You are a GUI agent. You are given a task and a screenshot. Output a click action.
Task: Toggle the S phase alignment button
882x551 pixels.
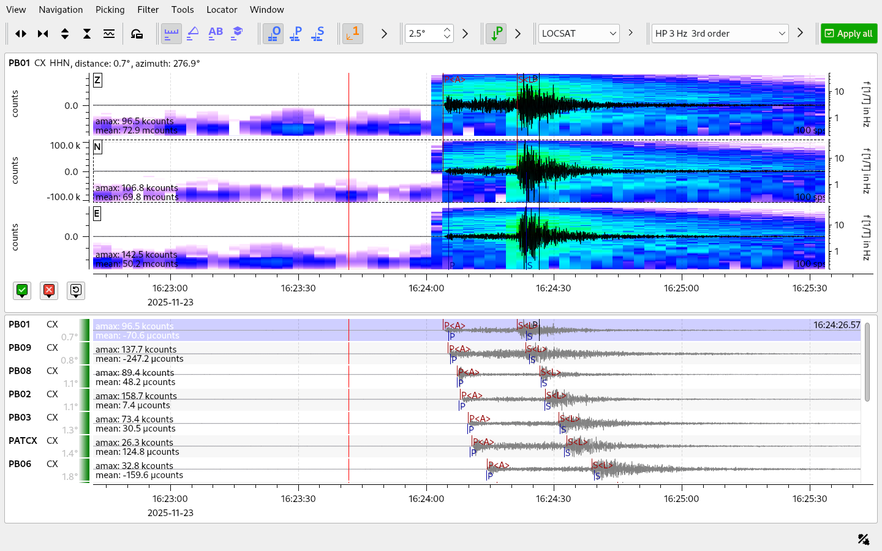[x=317, y=34]
